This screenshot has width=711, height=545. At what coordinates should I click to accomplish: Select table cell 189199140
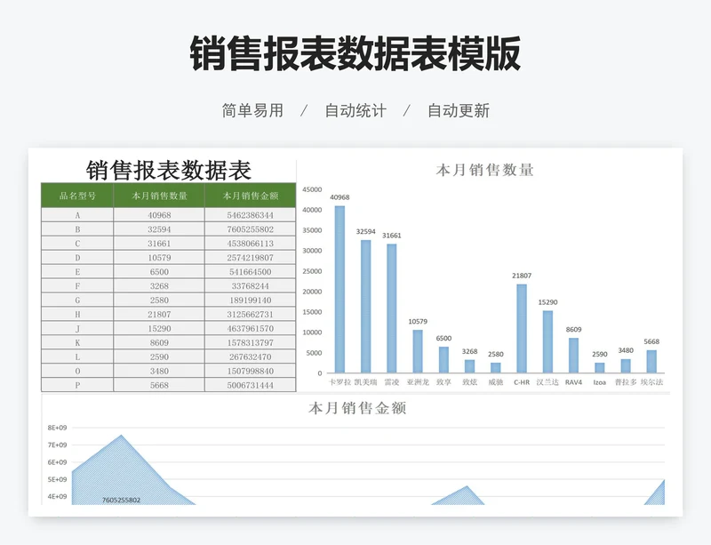[251, 300]
